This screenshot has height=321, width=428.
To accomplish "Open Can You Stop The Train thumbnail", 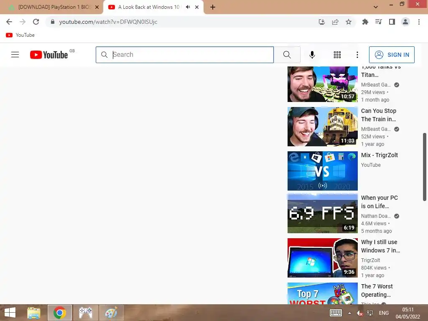I will coord(322,127).
